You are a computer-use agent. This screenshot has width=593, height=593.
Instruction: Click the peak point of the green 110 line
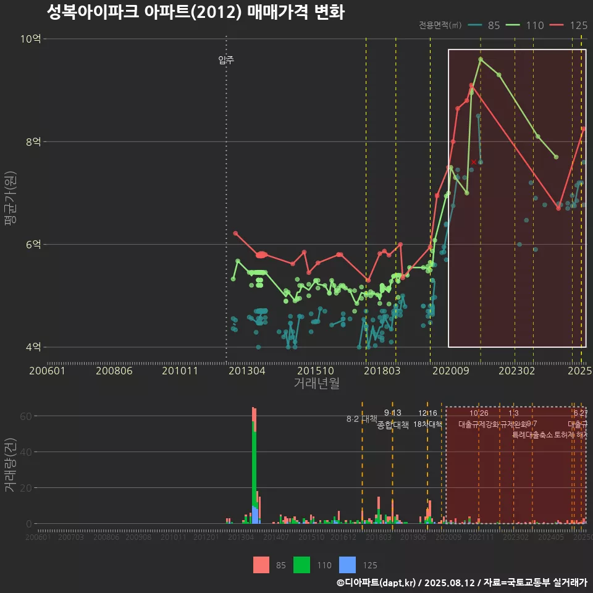coord(481,59)
